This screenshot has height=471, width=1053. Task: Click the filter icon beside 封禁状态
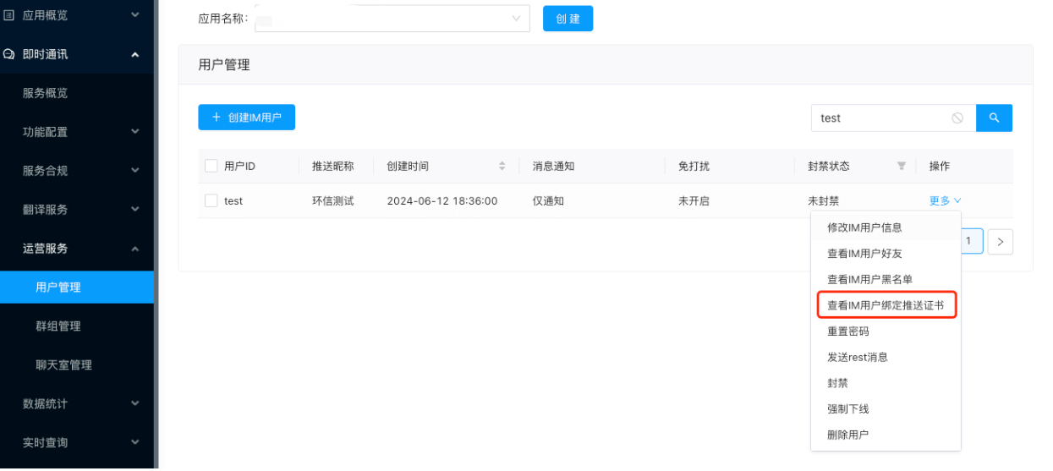[901, 166]
